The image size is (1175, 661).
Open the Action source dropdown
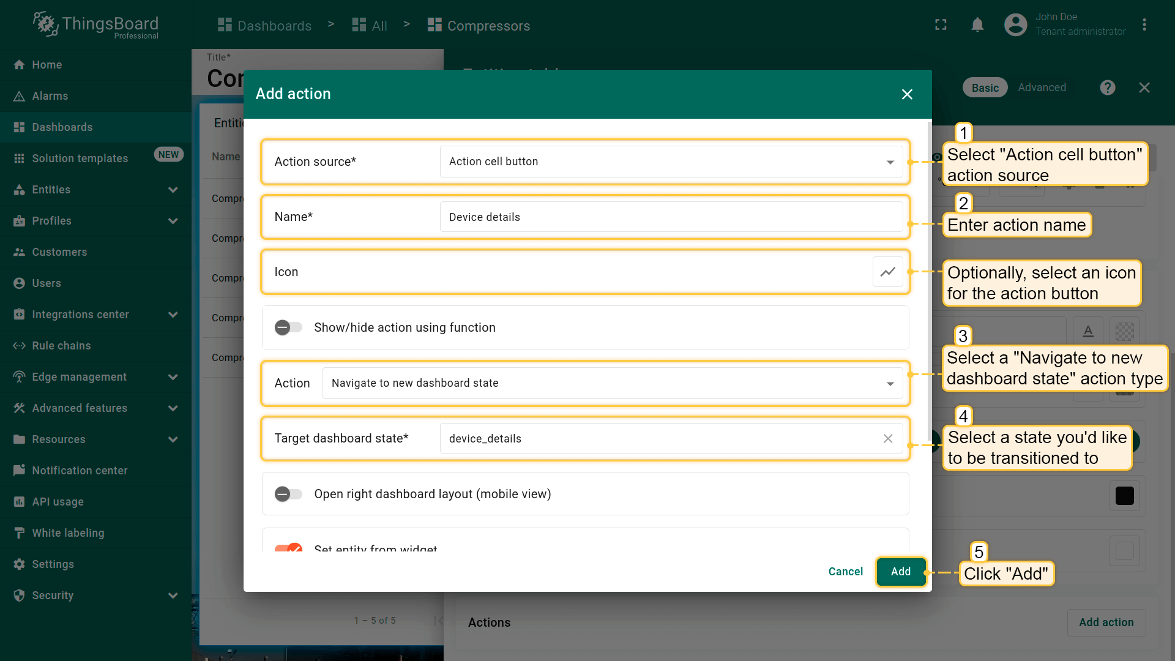(x=671, y=162)
